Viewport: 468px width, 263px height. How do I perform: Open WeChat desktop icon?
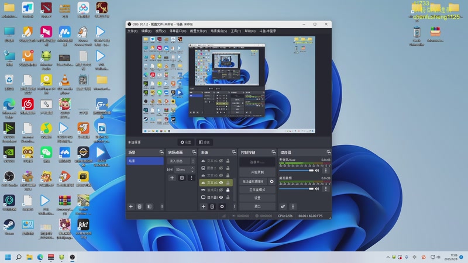[46, 154]
